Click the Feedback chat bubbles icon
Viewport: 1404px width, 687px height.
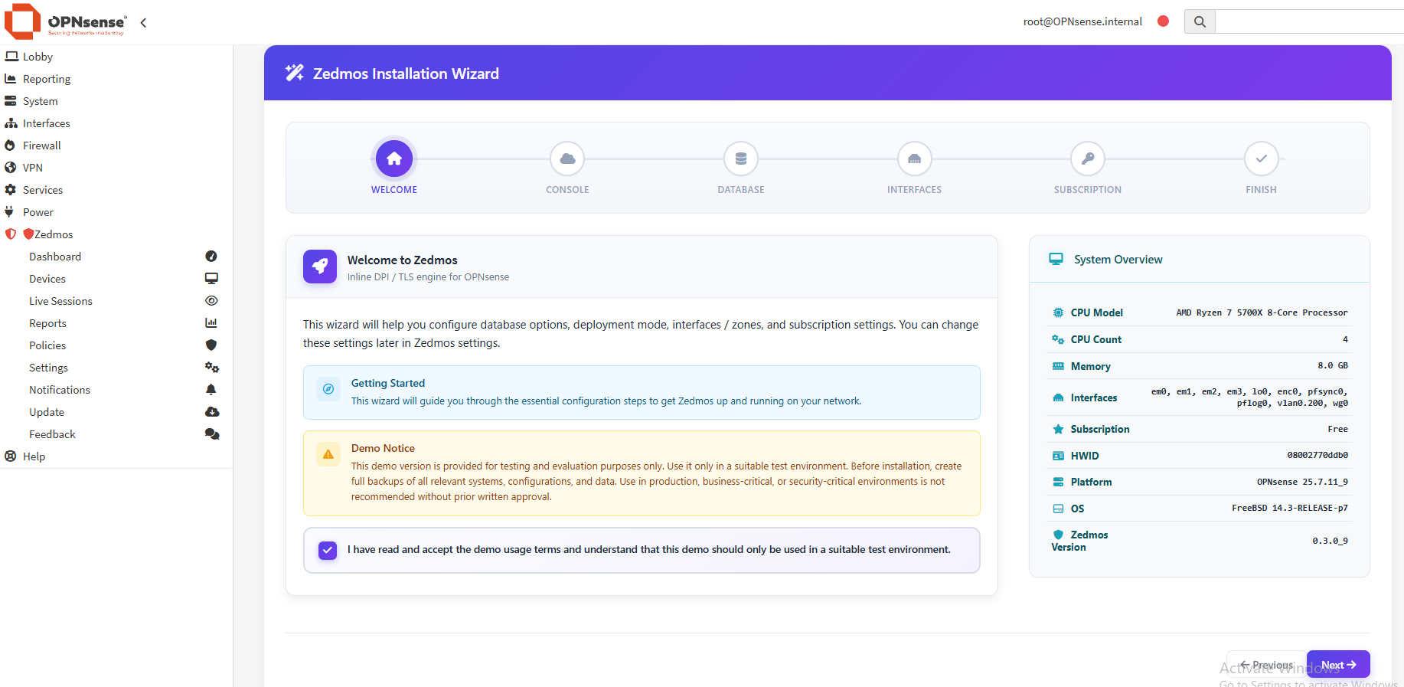point(212,433)
